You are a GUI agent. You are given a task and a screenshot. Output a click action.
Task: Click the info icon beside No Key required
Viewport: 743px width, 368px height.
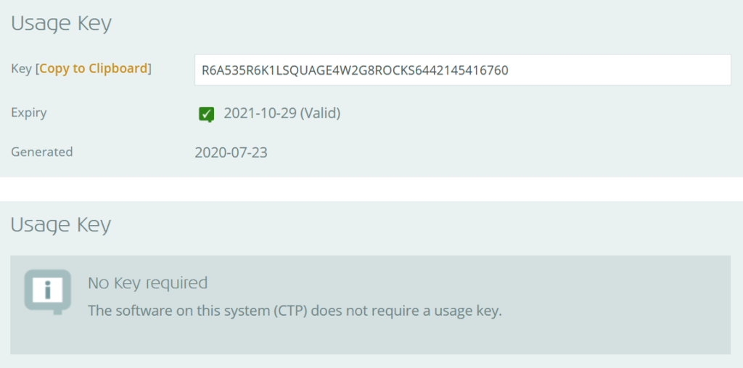48,291
